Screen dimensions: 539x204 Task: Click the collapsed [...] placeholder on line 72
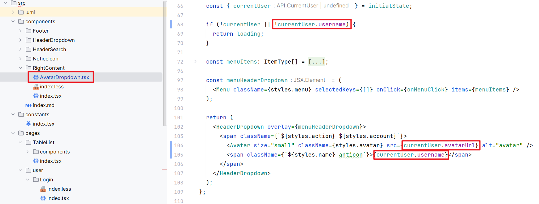click(x=316, y=62)
